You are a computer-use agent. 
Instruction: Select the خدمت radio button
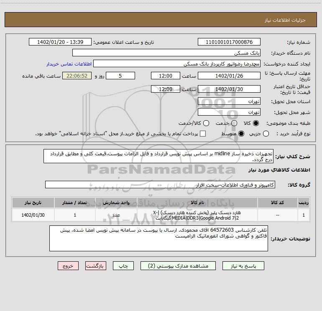(234, 123)
